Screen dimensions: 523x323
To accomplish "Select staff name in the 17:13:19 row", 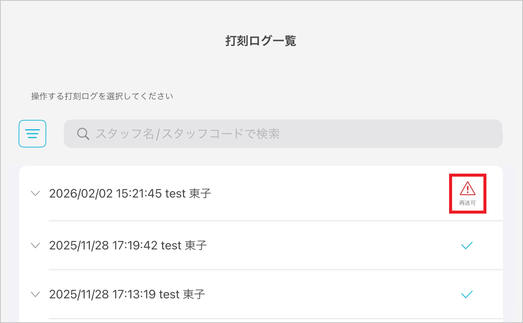I will click(182, 294).
